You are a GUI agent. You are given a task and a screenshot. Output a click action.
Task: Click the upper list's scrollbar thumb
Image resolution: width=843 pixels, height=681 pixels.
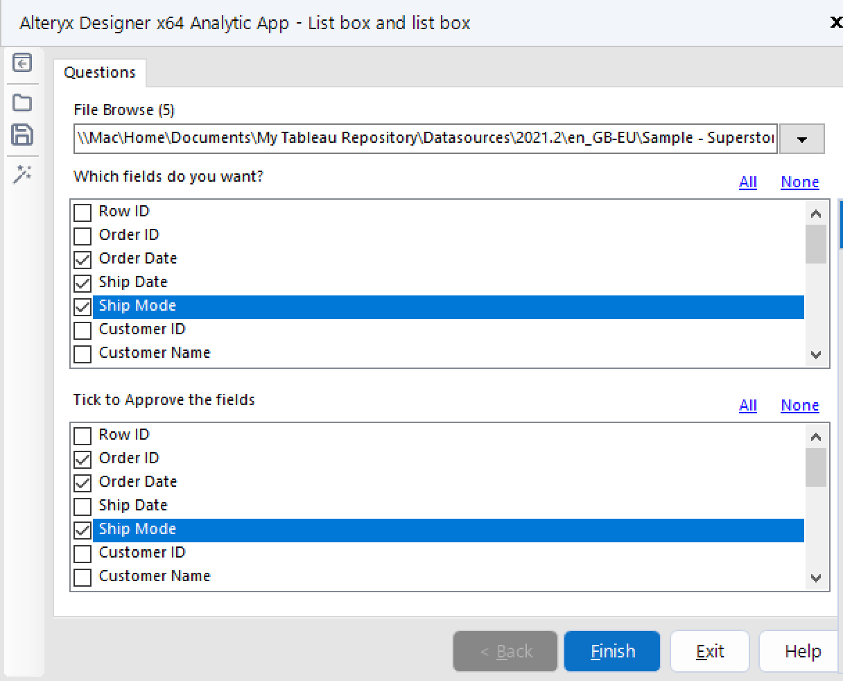click(x=816, y=244)
